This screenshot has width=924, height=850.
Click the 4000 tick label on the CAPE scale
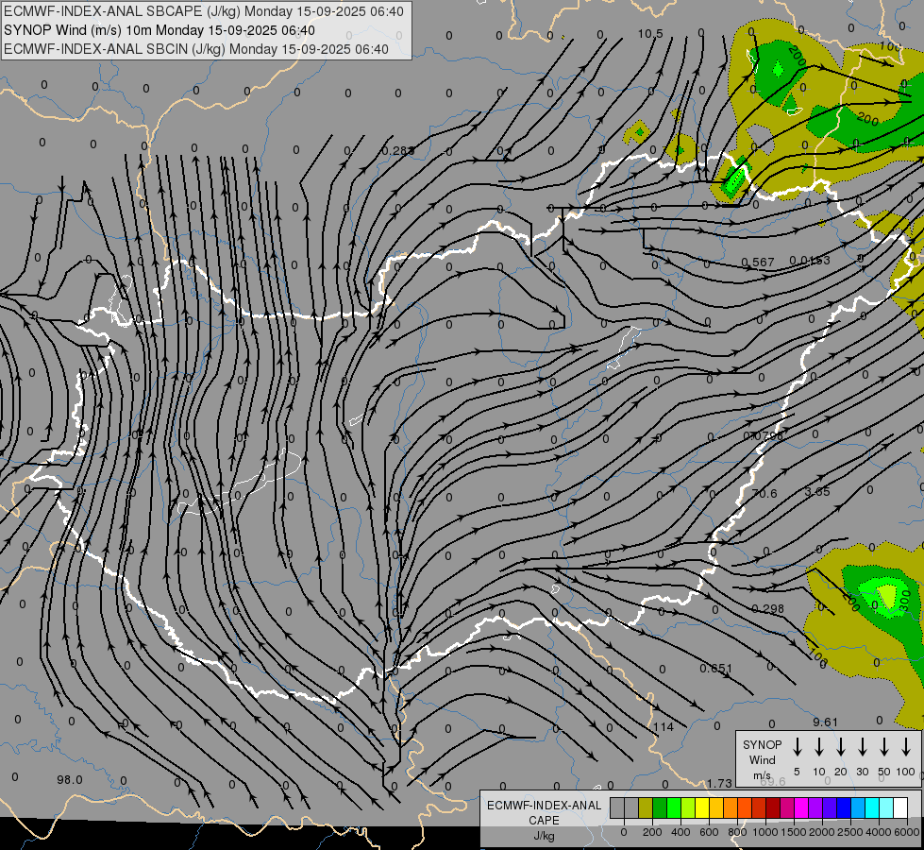(x=878, y=832)
